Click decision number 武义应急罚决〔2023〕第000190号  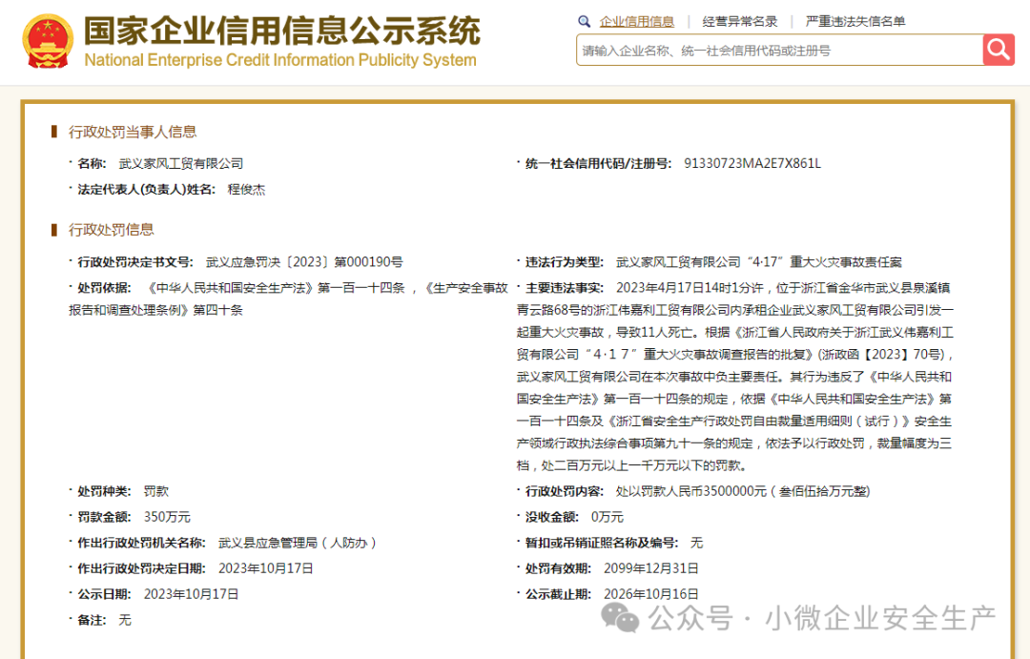[304, 262]
